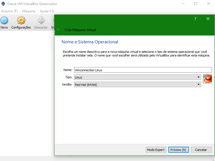
Task: Open Configurações from the toolbar
Action: (x=21, y=21)
